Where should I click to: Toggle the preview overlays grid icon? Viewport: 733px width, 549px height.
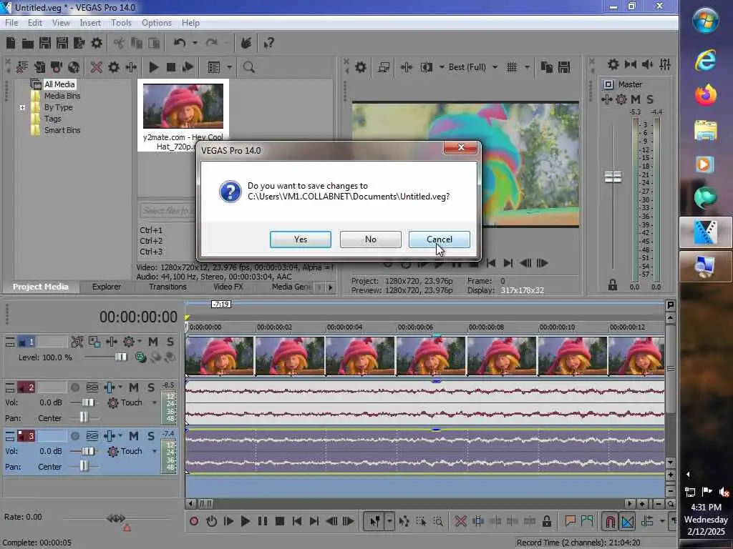coord(512,67)
